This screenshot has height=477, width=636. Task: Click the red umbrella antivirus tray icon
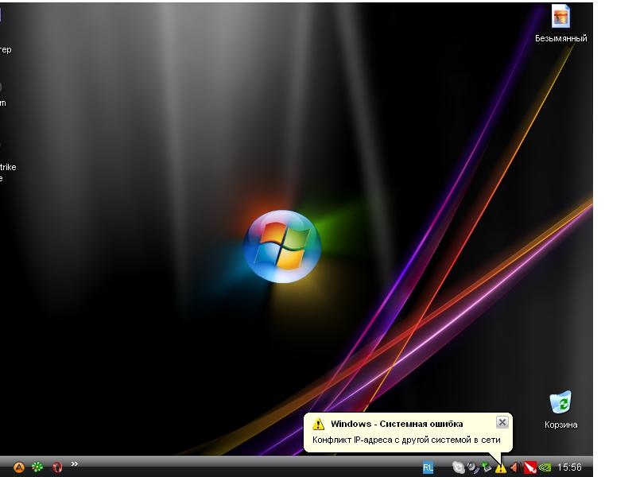(529, 467)
